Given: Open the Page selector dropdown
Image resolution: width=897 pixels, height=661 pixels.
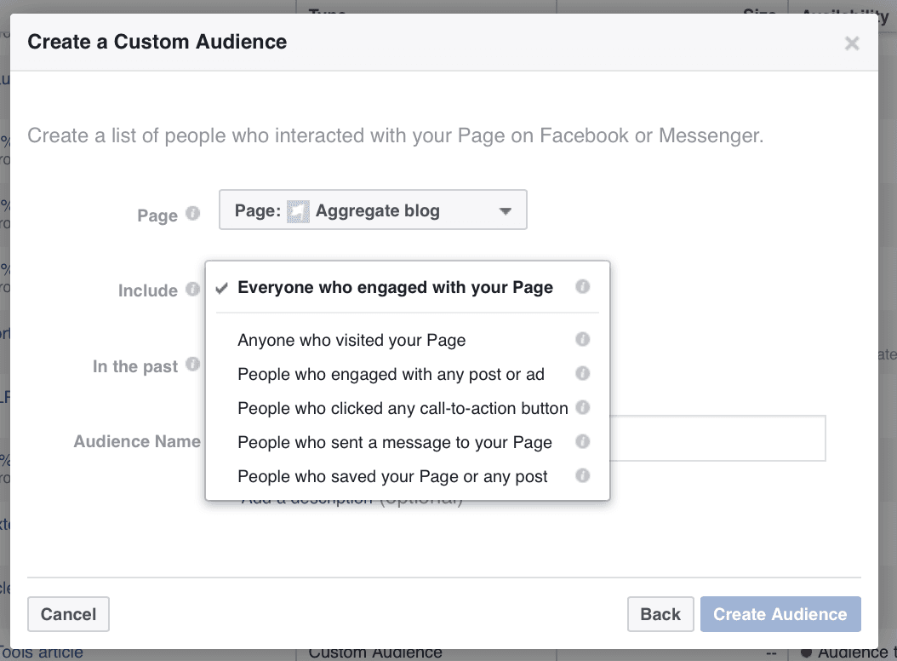Looking at the screenshot, I should (x=373, y=210).
